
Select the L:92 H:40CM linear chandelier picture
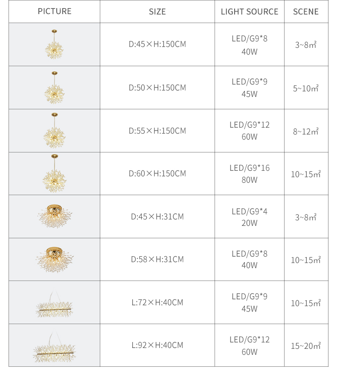tap(54, 347)
